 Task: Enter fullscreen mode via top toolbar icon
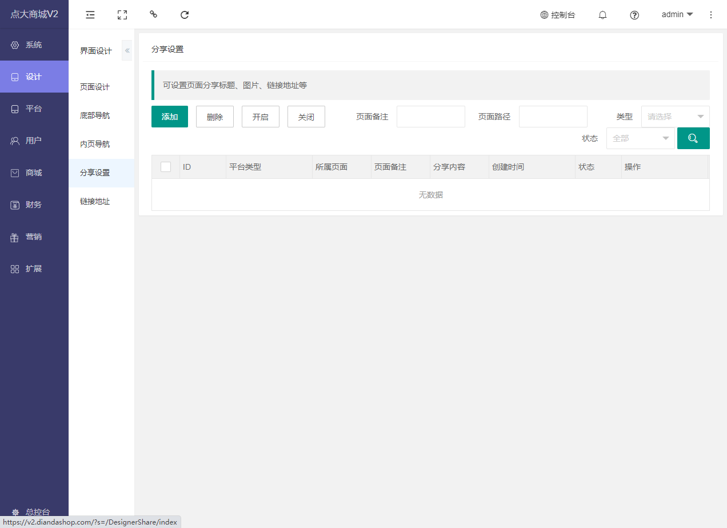pyautogui.click(x=122, y=15)
